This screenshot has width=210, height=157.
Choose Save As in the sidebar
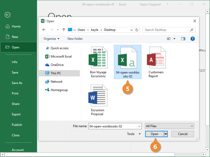click(x=17, y=83)
